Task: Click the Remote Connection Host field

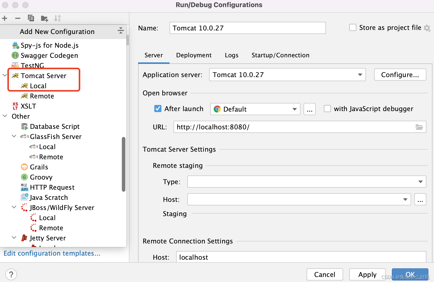Action: [x=301, y=257]
